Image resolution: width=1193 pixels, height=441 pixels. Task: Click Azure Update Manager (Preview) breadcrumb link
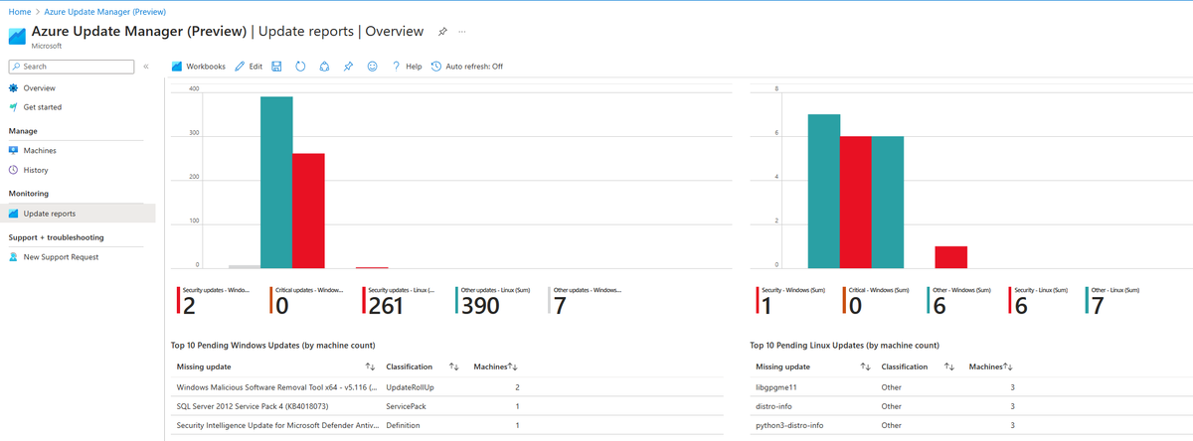(105, 12)
